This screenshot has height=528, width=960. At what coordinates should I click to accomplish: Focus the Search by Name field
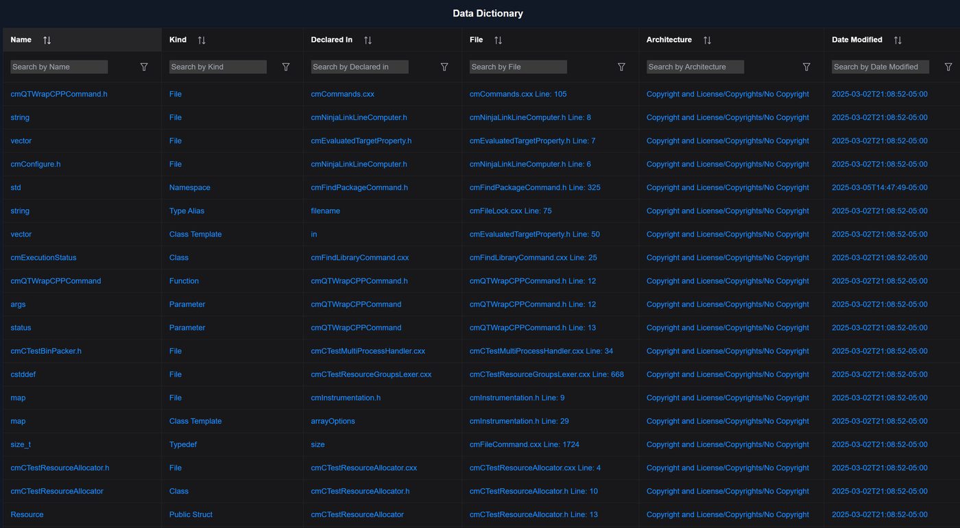(59, 67)
